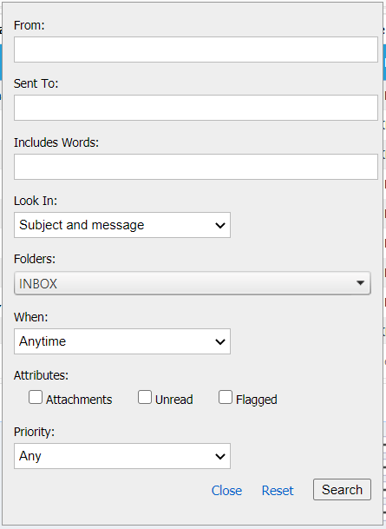Screen dimensions: 386x529
Task: Click the "Look In:" label text
Action: tap(36, 201)
